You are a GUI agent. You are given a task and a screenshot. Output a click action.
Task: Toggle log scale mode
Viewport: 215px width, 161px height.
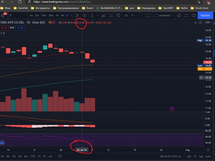tap(201, 156)
